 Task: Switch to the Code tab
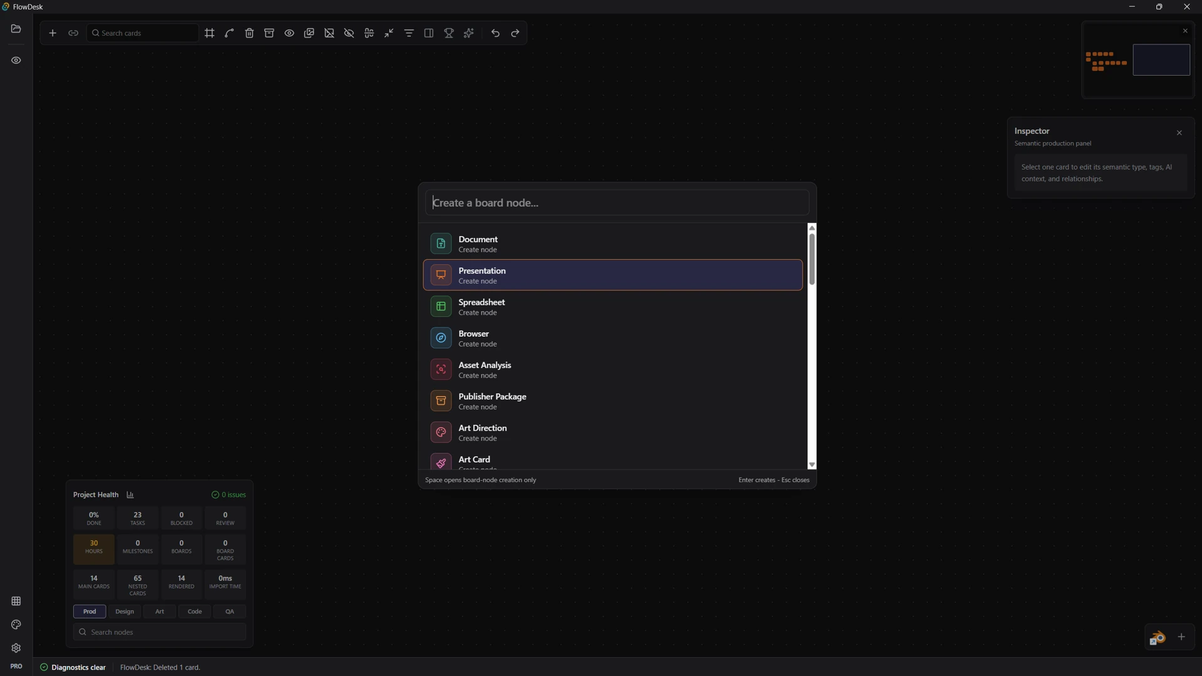click(195, 612)
